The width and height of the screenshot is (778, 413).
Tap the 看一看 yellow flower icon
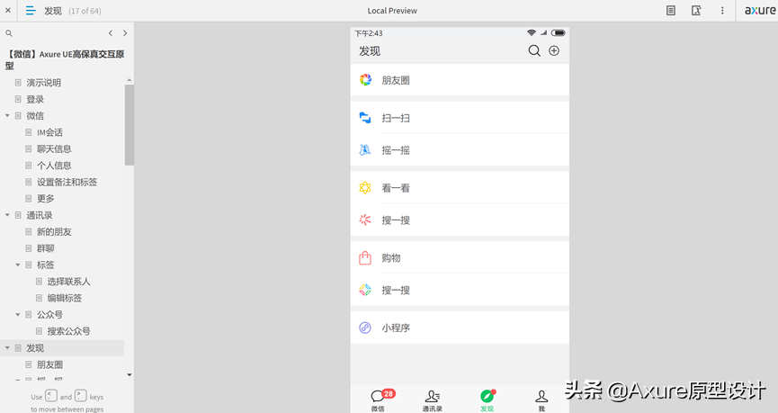[365, 188]
